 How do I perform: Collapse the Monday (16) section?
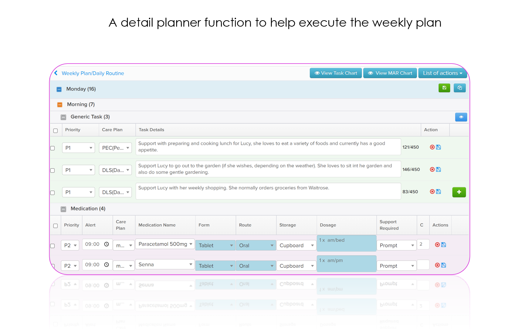click(x=59, y=89)
